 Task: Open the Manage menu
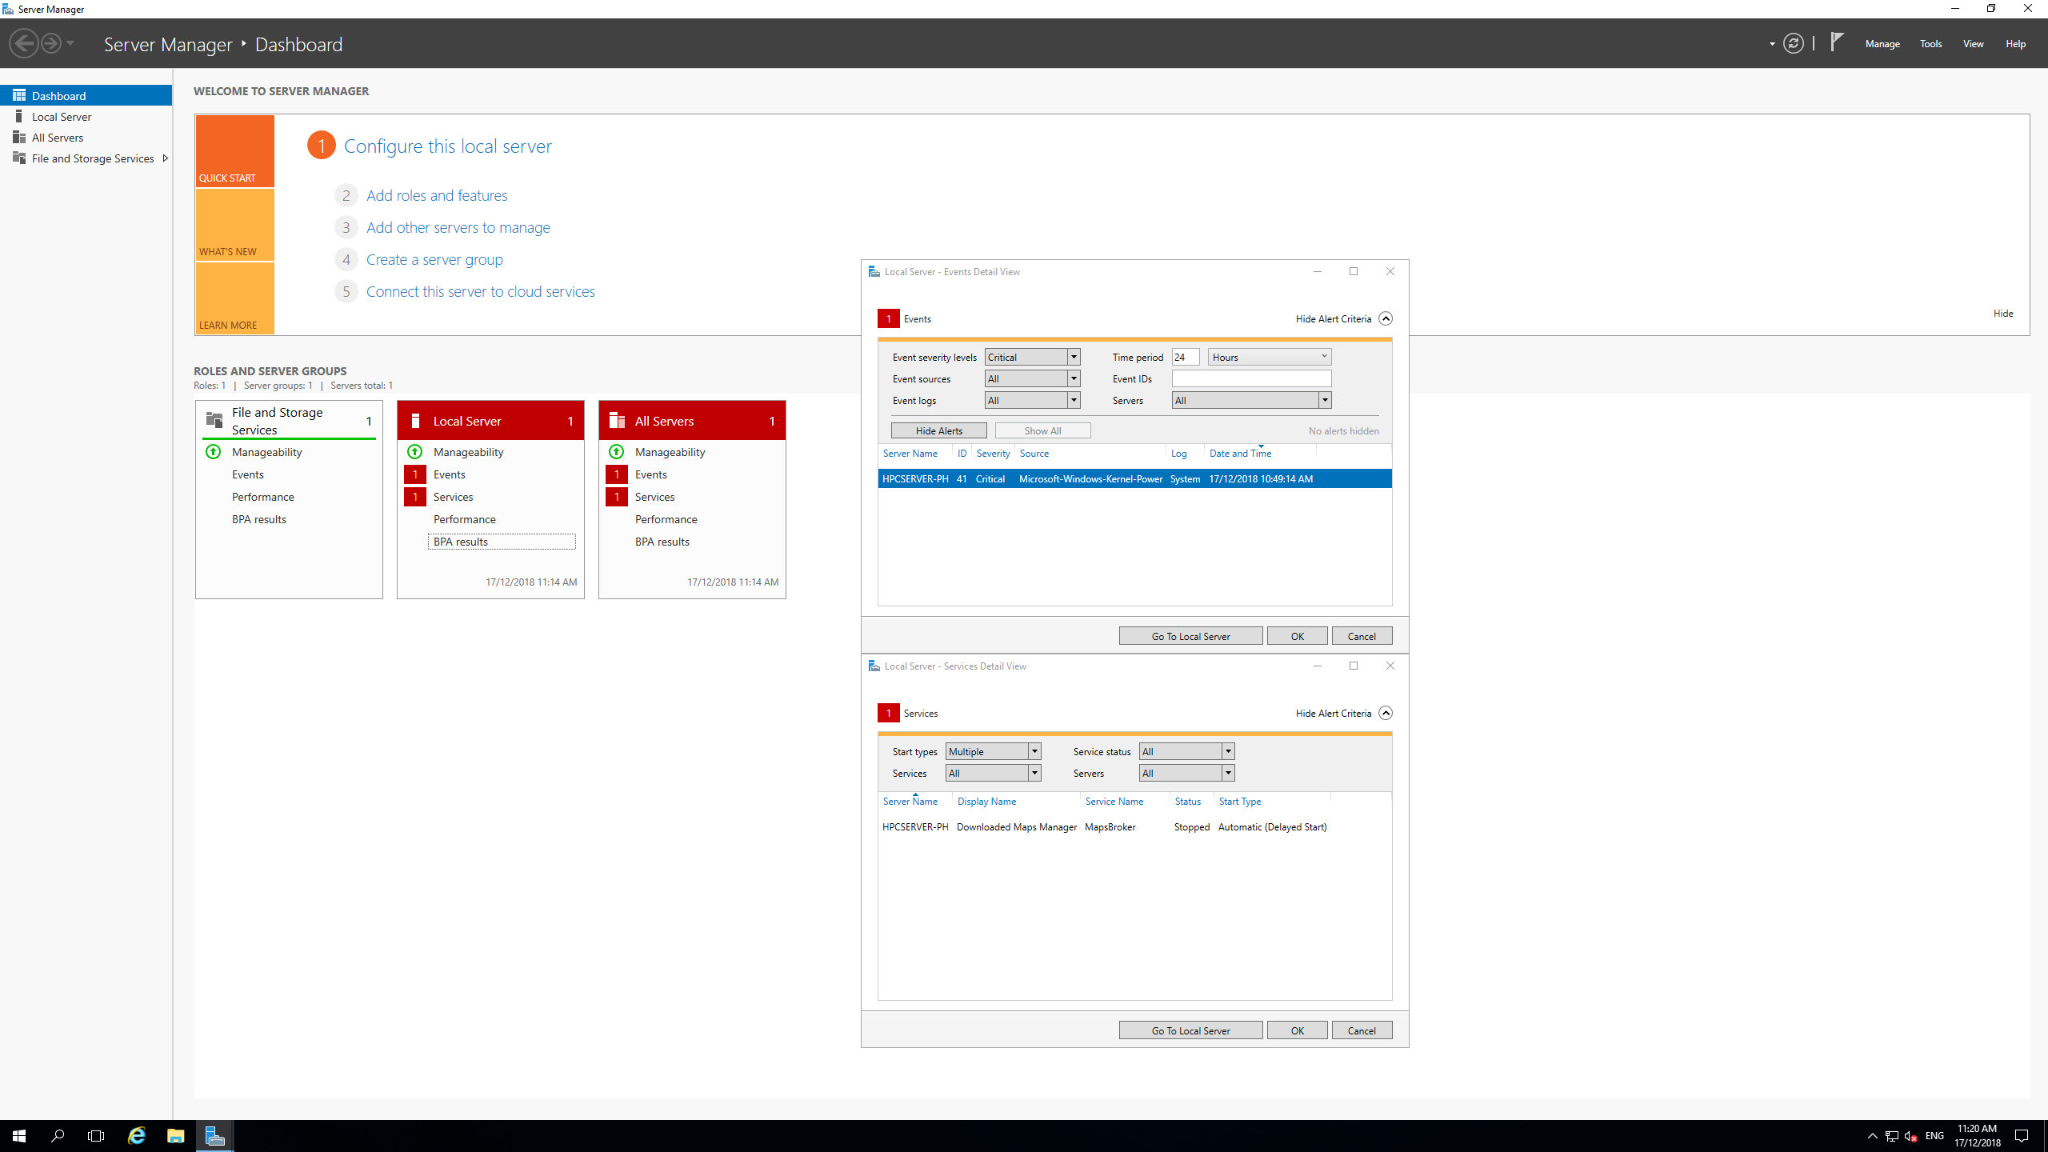click(1882, 44)
